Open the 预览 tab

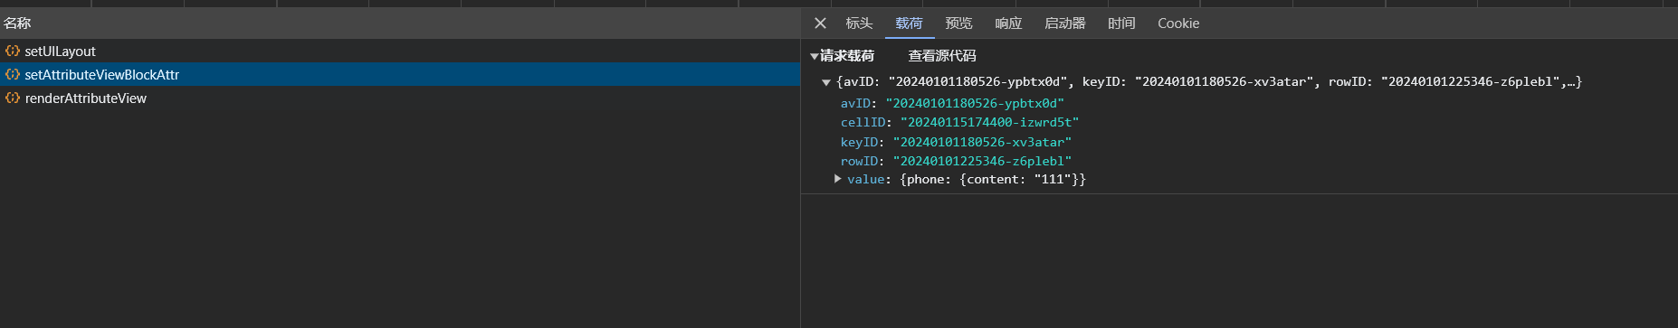(958, 23)
